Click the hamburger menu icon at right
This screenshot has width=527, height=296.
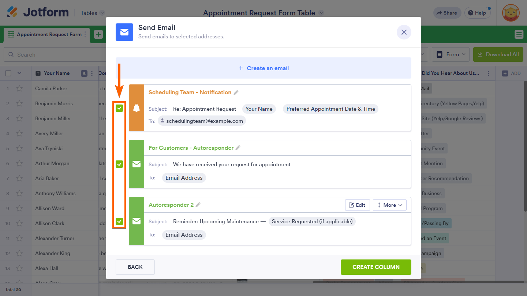[x=519, y=34]
